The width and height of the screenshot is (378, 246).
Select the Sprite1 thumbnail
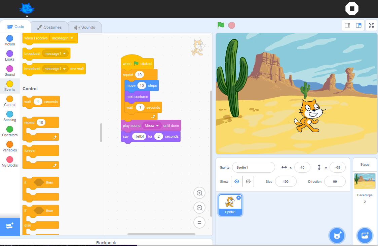(x=230, y=205)
